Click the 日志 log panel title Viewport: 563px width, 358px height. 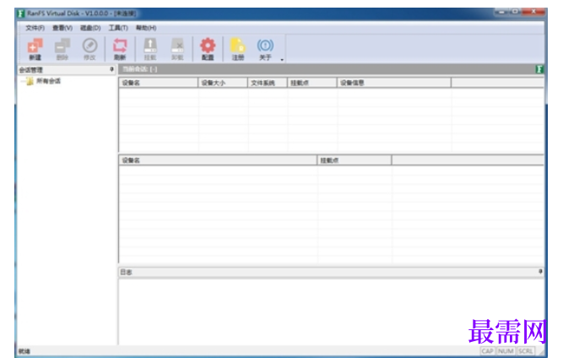126,272
